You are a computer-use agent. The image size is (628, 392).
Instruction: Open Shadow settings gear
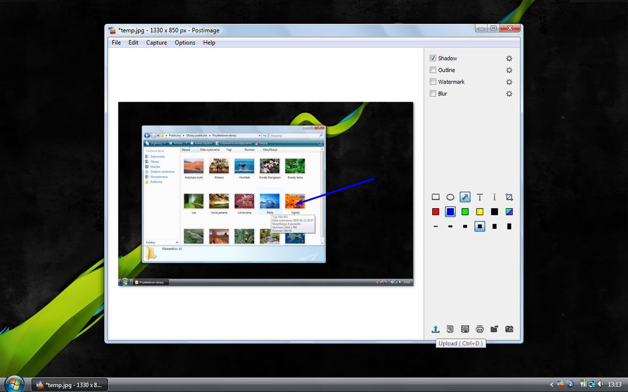click(x=509, y=58)
